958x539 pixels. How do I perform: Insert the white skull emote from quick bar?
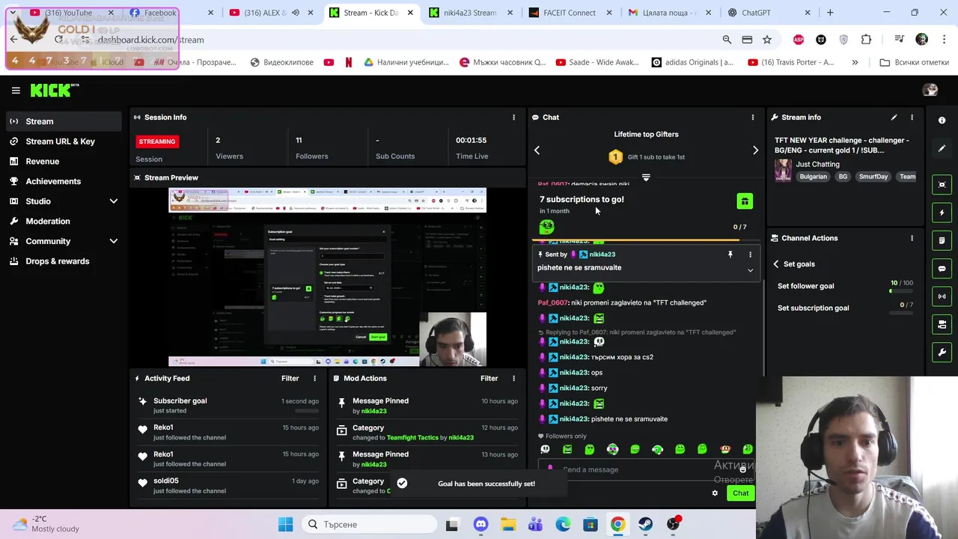coord(545,449)
